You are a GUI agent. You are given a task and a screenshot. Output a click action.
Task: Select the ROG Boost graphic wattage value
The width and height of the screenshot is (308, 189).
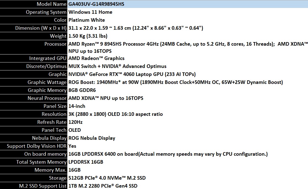pyautogui.click(x=176, y=82)
